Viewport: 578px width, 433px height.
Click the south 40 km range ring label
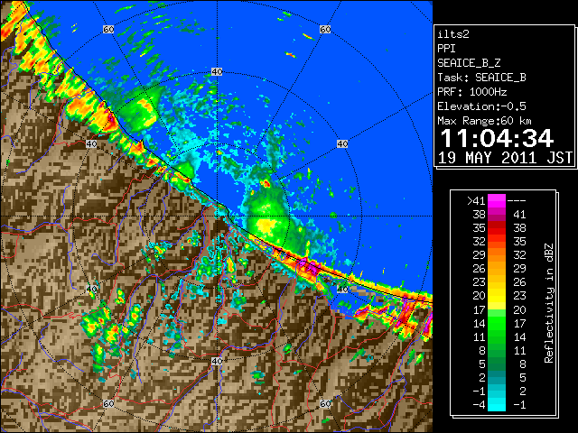(x=217, y=361)
